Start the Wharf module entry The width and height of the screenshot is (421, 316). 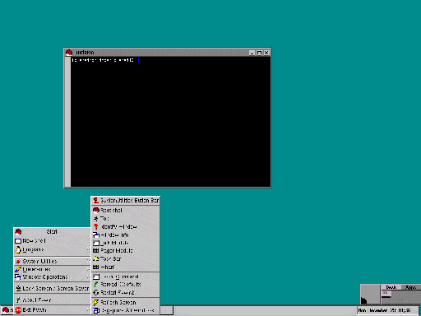(125, 267)
